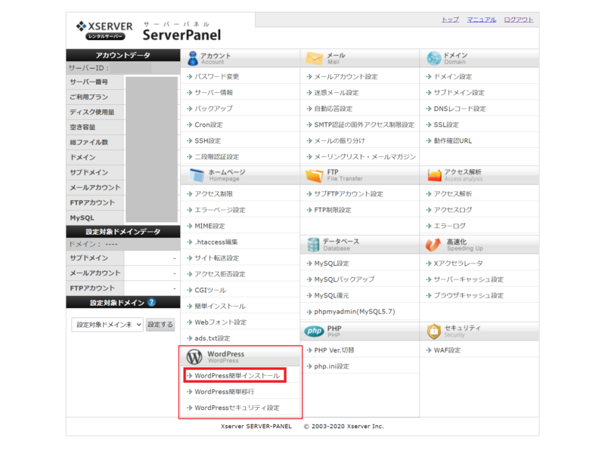
Task: Click the access analysis chart icon
Action: [x=434, y=175]
